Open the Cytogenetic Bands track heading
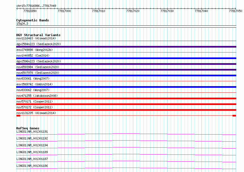 pyautogui.click(x=33, y=20)
